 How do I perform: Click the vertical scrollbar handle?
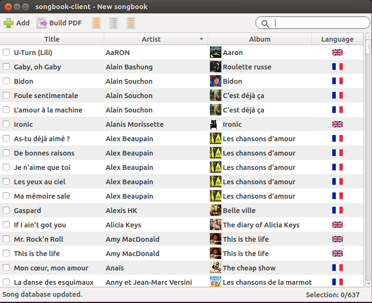coord(368,47)
